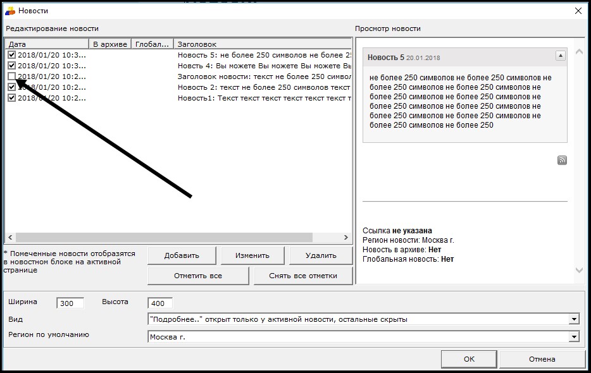Toggle the Новость 4 row checkbox

coord(11,66)
